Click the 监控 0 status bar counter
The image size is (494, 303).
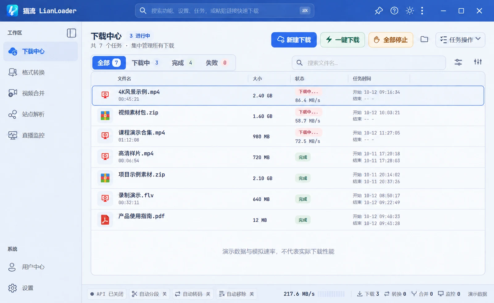pos(449,294)
